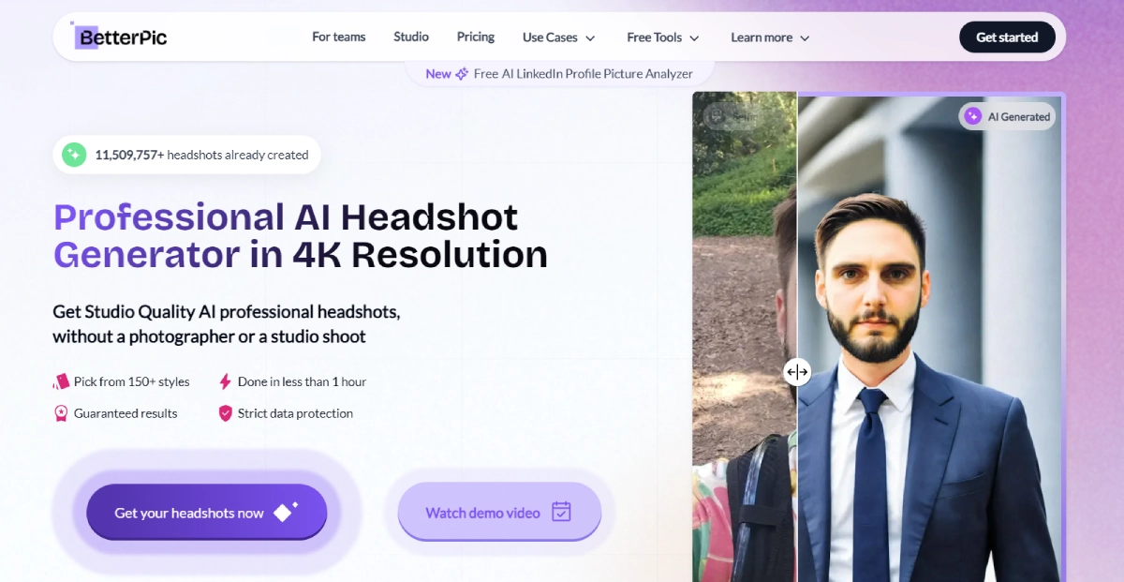Open the Pricing menu item
Image resolution: width=1124 pixels, height=582 pixels.
(476, 37)
